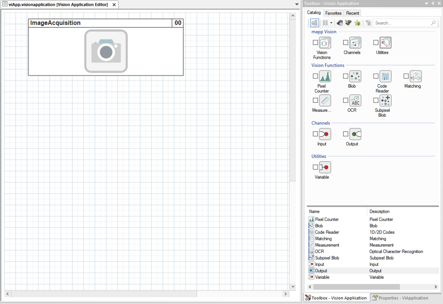Screen dimensions: 443x304
Task: Check the Measurement checkbox
Action: (x=315, y=100)
